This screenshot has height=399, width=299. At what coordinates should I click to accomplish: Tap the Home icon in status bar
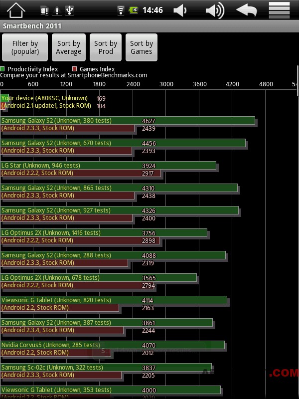(x=16, y=10)
